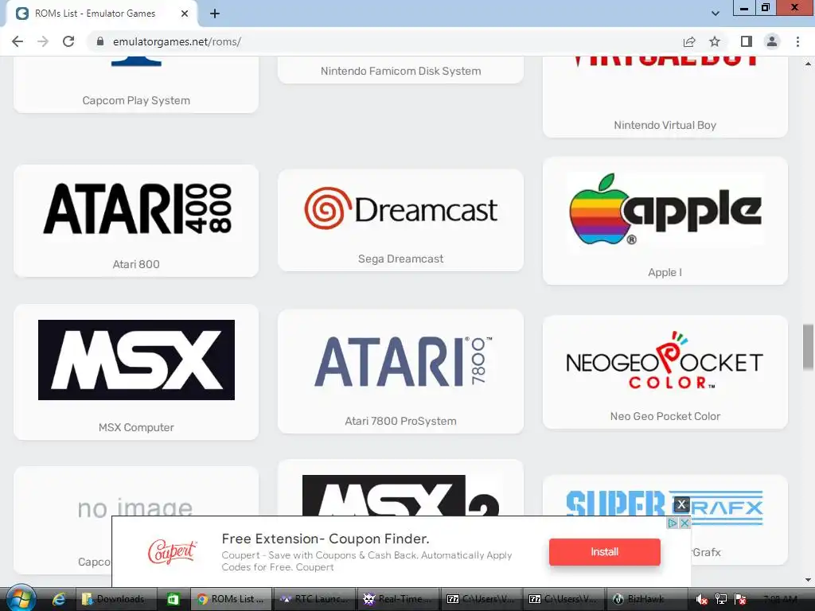Open the Downloads taskbar window
This screenshot has height=611, width=815.
point(116,599)
